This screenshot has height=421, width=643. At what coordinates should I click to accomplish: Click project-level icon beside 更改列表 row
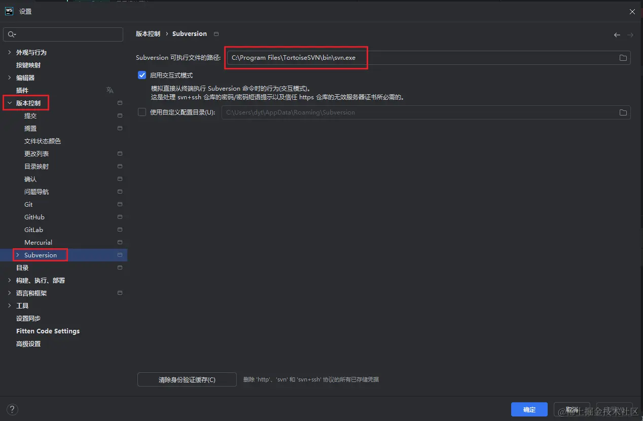click(120, 154)
